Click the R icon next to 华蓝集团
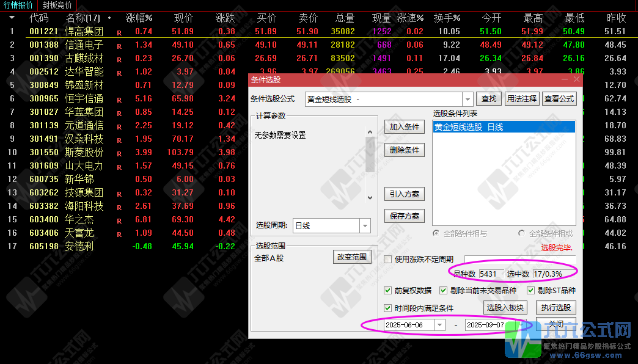The width and height of the screenshot is (638, 364). pos(120,112)
